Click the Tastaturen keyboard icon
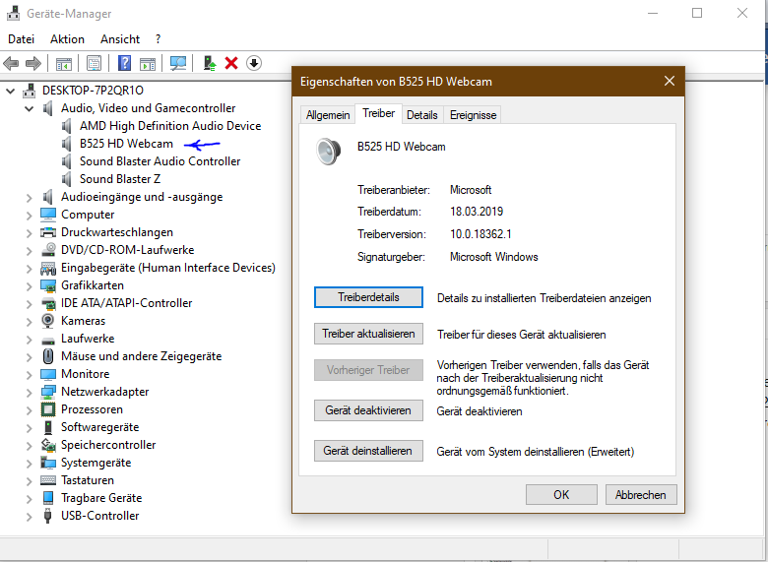This screenshot has width=768, height=562. [48, 480]
